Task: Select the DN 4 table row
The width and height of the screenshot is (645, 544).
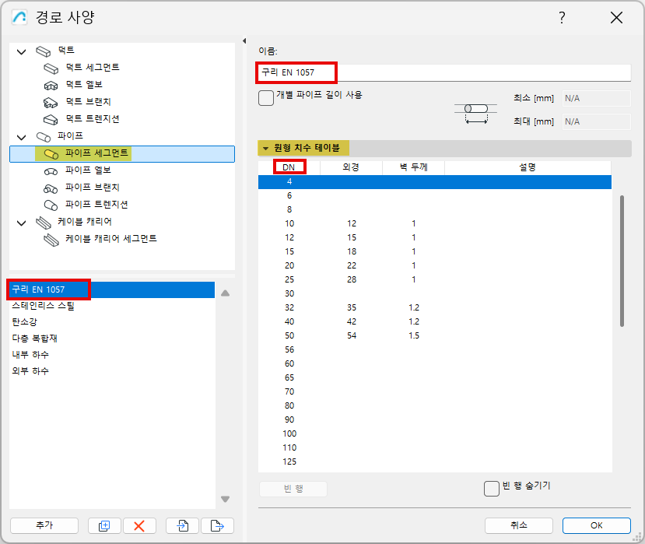Action: (x=435, y=182)
